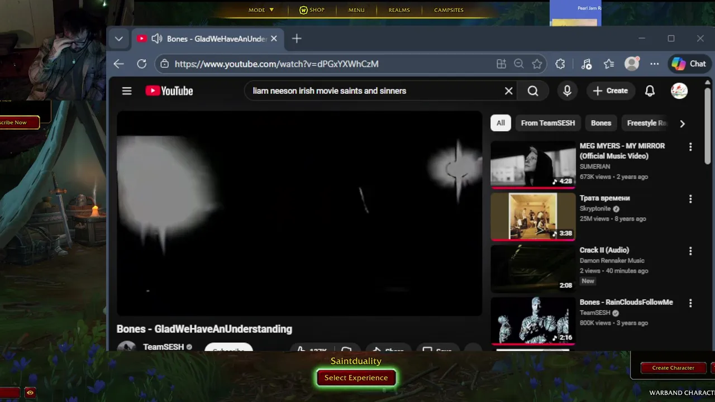Open a new browser tab
715x402 pixels.
point(297,39)
